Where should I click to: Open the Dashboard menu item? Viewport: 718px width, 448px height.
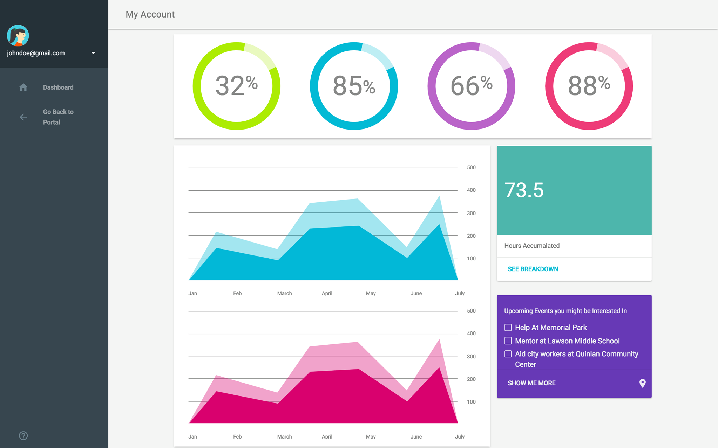click(x=58, y=87)
